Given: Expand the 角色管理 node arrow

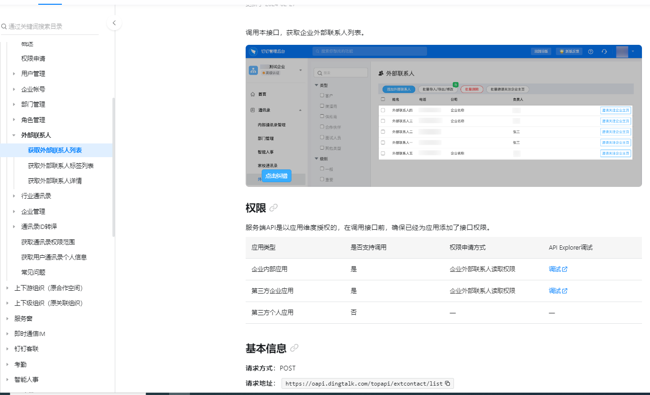Looking at the screenshot, I should pyautogui.click(x=14, y=120).
